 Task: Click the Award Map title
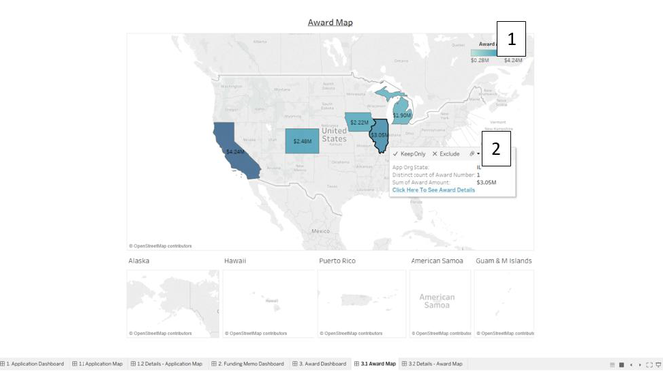330,23
